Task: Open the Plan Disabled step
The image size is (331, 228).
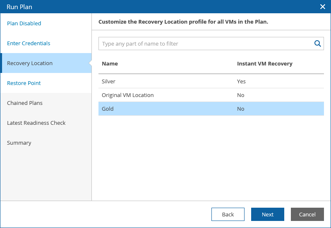Action: pos(24,24)
